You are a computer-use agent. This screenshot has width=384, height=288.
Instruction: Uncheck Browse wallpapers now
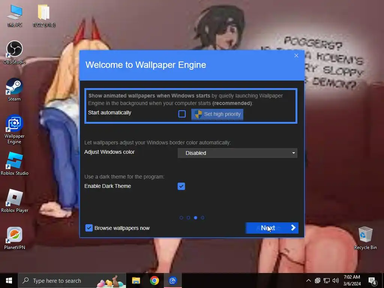pyautogui.click(x=89, y=228)
